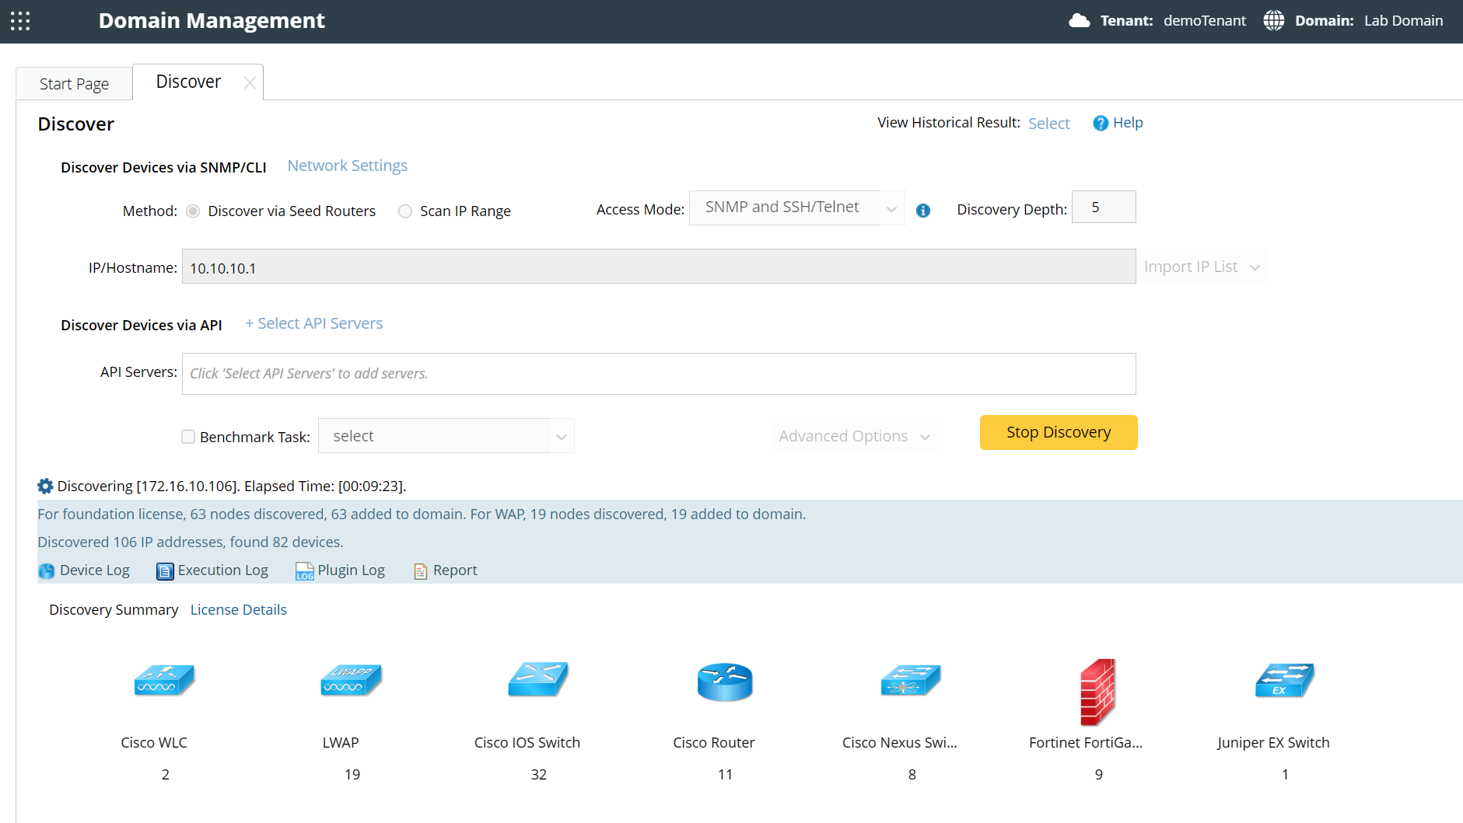Open the Network Settings link
Image resolution: width=1463 pixels, height=823 pixels.
point(347,166)
